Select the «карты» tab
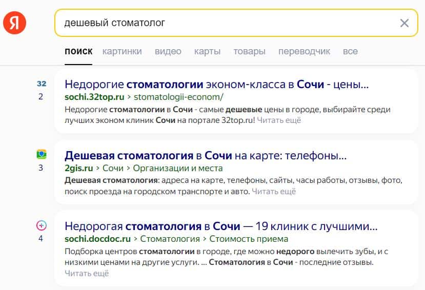Screen dimensions: 425x290 pos(207,51)
